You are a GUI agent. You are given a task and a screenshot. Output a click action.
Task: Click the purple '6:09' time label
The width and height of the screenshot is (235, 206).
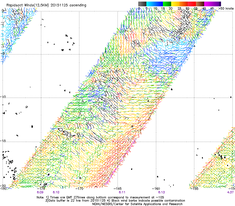click(40, 192)
